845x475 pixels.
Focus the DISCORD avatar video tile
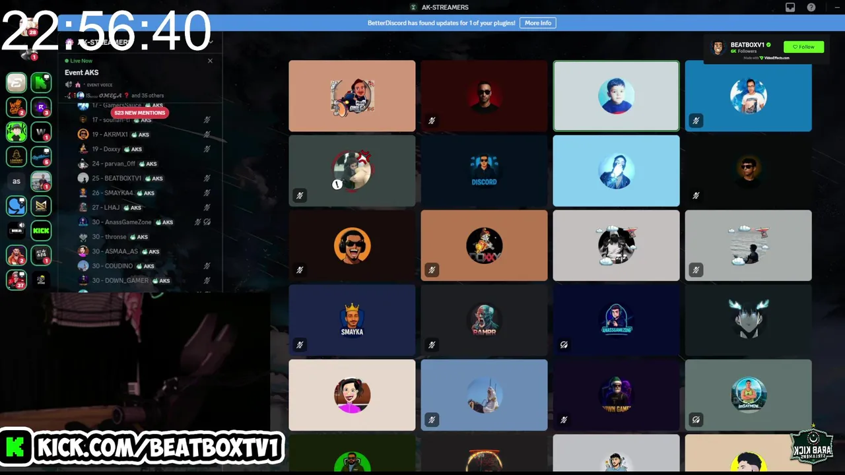[x=484, y=171]
